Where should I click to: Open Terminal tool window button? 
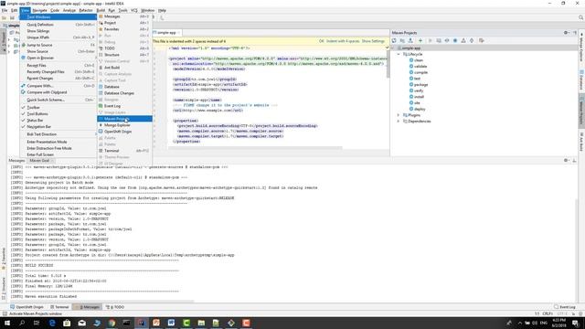59,307
